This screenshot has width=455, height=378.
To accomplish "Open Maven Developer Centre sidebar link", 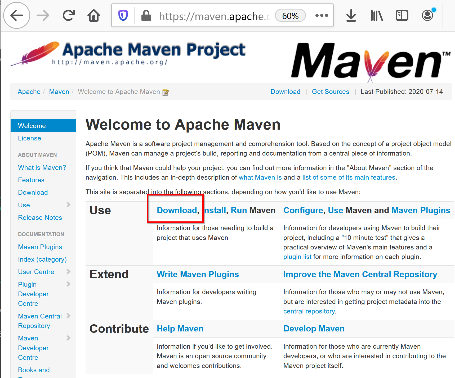I will click(x=33, y=348).
